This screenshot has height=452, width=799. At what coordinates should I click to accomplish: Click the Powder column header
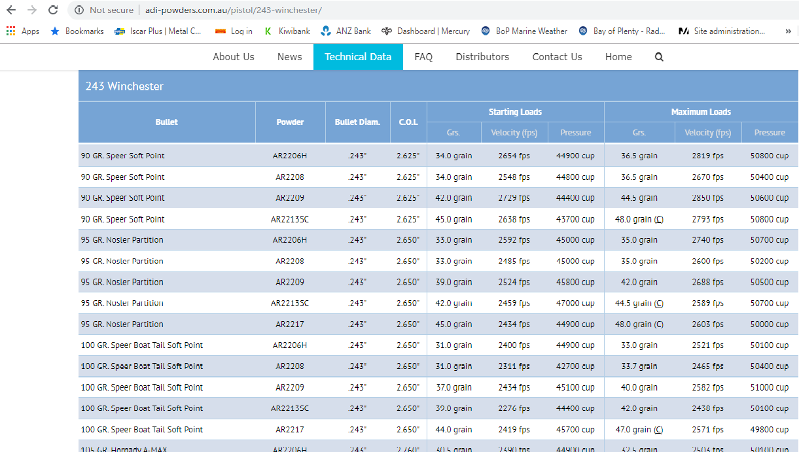[x=290, y=122]
